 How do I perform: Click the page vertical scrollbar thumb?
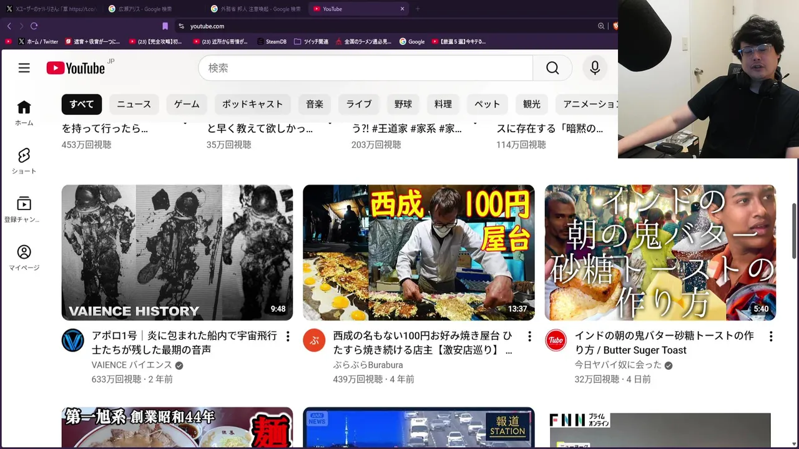[x=795, y=229]
